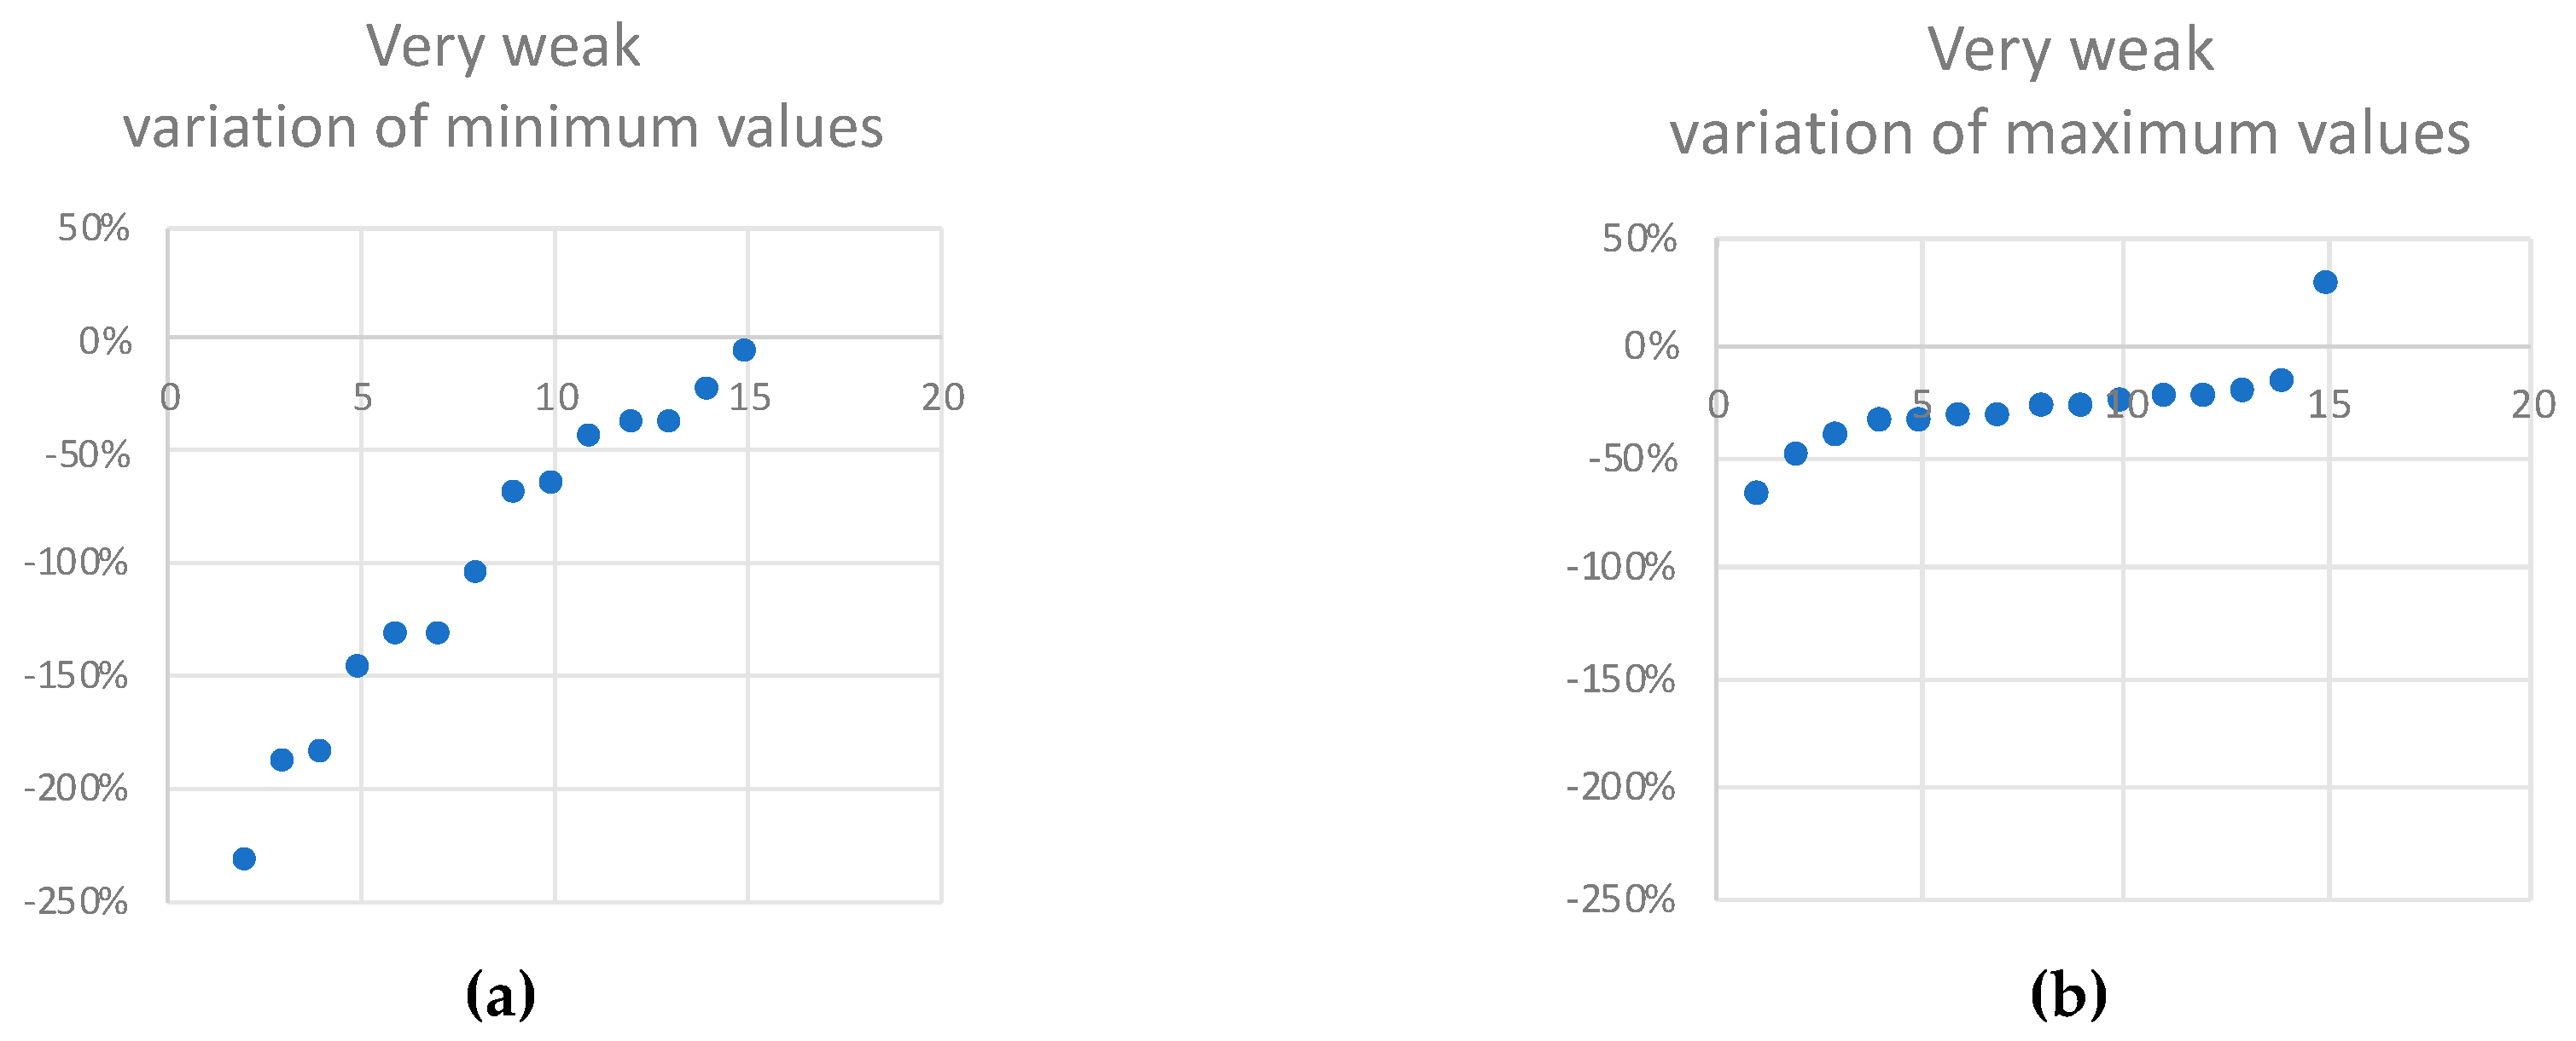Click data point nearest -100% in chart (a)
Image resolution: width=2576 pixels, height=1041 pixels.
click(x=475, y=571)
